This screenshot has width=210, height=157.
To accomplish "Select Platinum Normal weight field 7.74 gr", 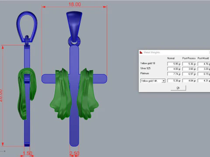I will pyautogui.click(x=174, y=74).
